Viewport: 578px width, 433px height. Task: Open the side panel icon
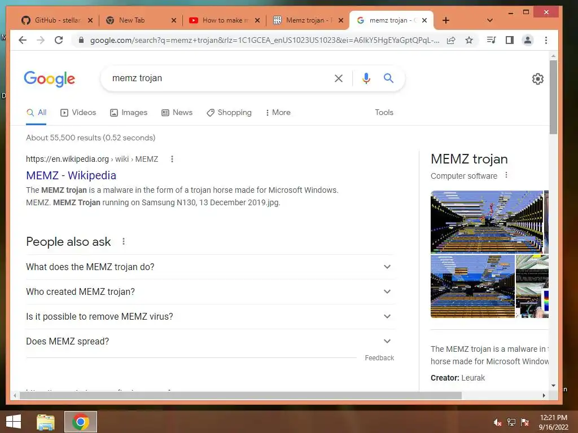tap(510, 40)
